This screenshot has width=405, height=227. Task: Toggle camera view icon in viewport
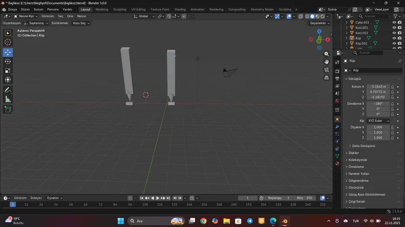[x=327, y=70]
